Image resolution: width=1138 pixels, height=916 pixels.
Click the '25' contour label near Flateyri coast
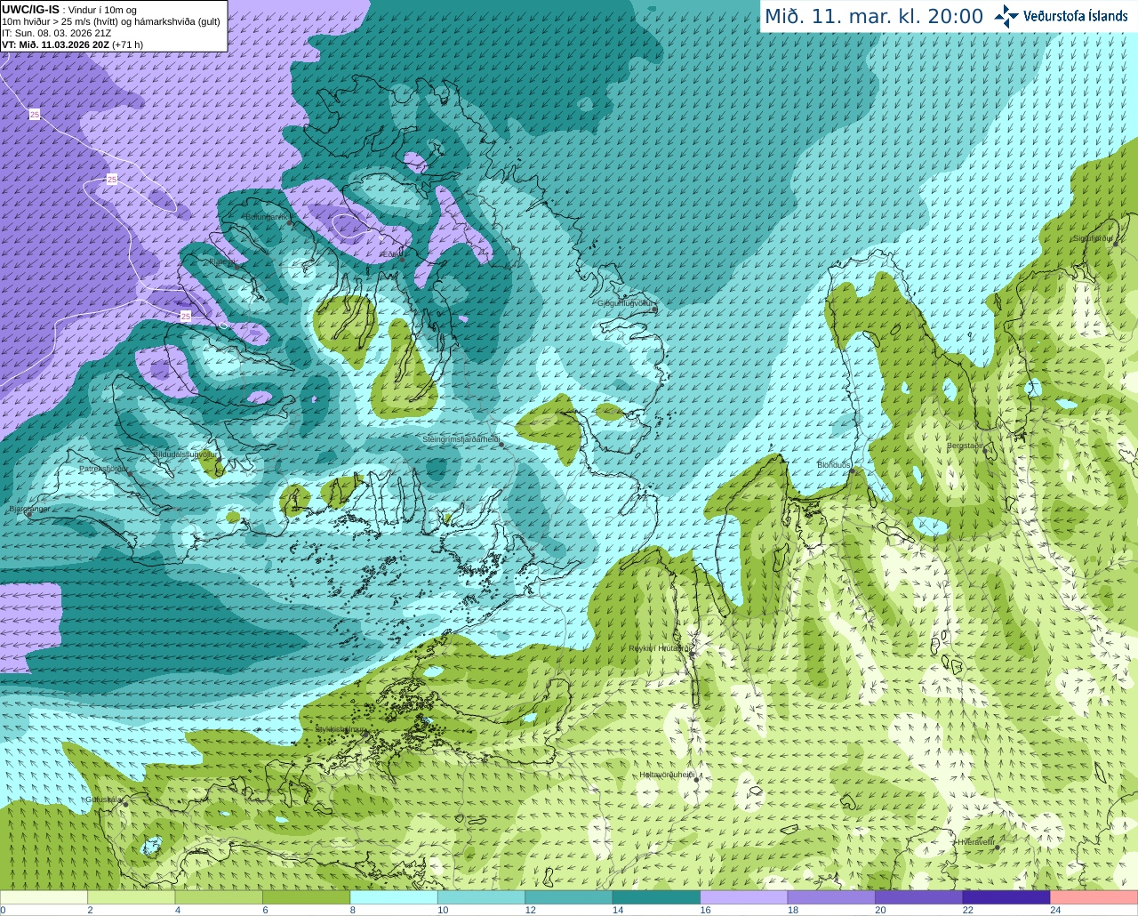click(186, 317)
